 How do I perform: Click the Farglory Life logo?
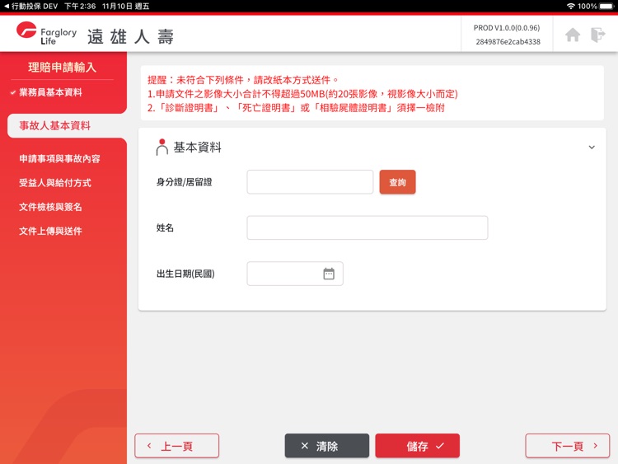click(x=46, y=34)
